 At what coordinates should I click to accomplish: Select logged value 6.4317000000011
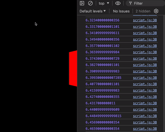coord(100,103)
